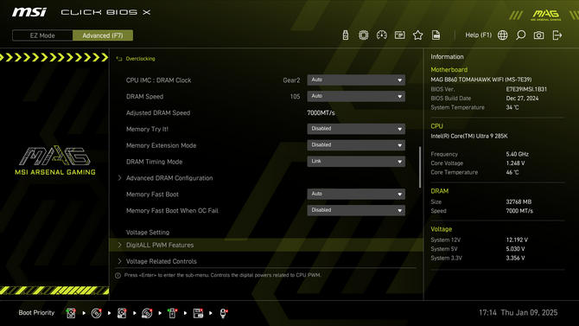579x326 pixels.
Task: Select last boot priority device icon
Action: (224, 313)
